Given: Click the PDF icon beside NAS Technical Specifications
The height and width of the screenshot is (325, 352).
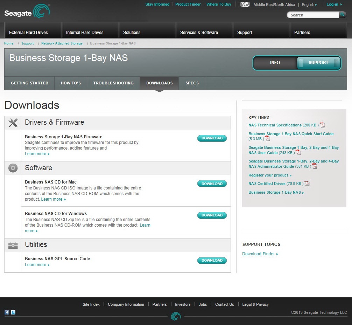Looking at the screenshot, I should point(322,125).
